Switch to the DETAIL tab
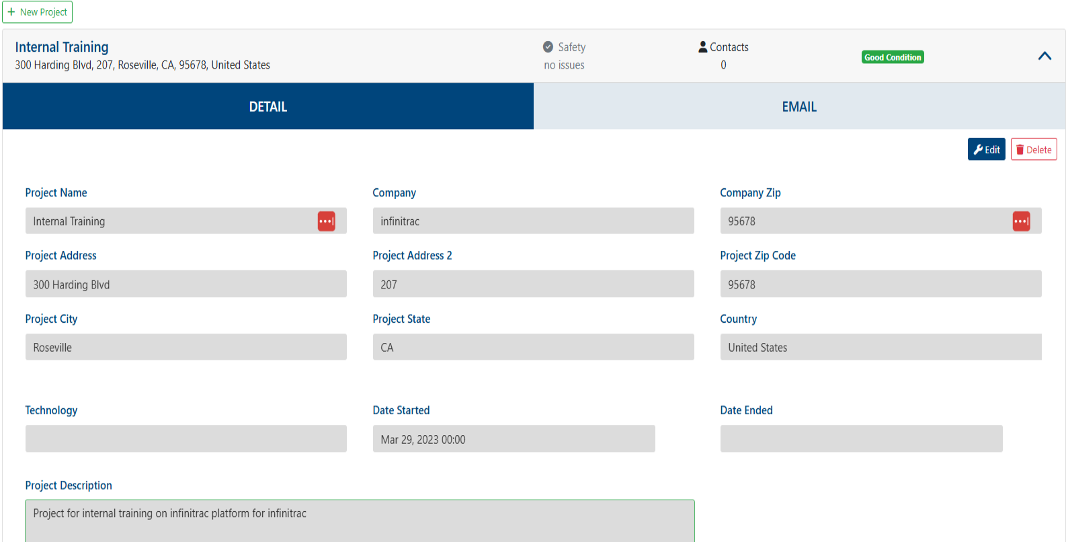 tap(268, 106)
